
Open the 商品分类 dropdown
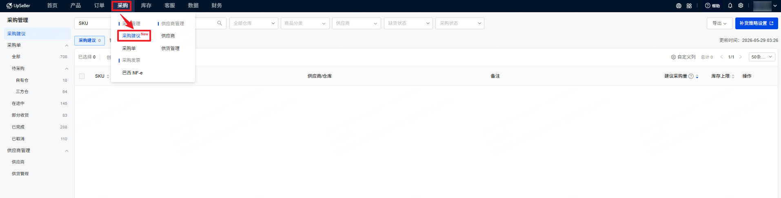pos(305,23)
